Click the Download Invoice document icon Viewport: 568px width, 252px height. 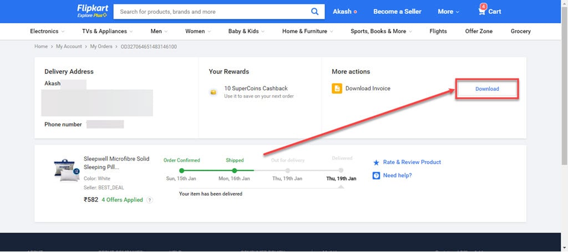[337, 89]
